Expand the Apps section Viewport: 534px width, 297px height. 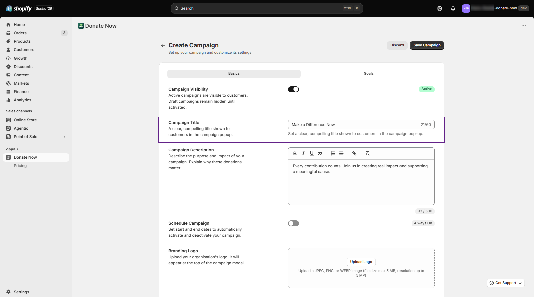12,149
